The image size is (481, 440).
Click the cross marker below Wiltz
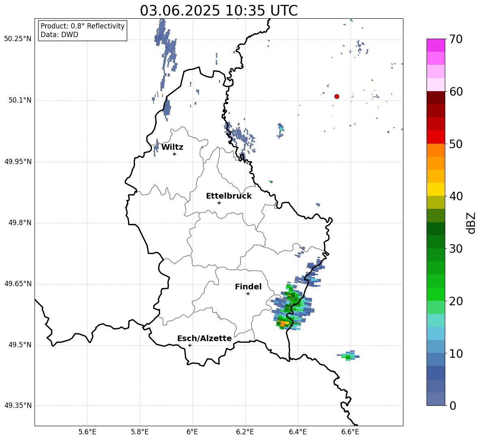coord(175,154)
